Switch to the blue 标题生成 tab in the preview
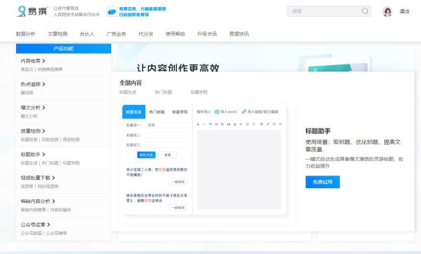The image size is (421, 254). point(134,112)
